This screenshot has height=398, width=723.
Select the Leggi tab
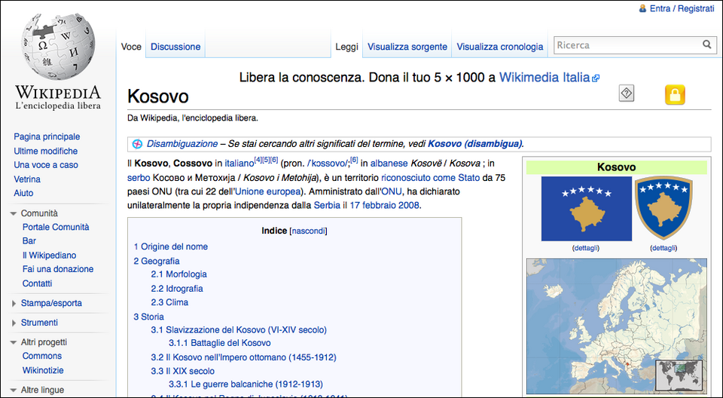(x=346, y=47)
